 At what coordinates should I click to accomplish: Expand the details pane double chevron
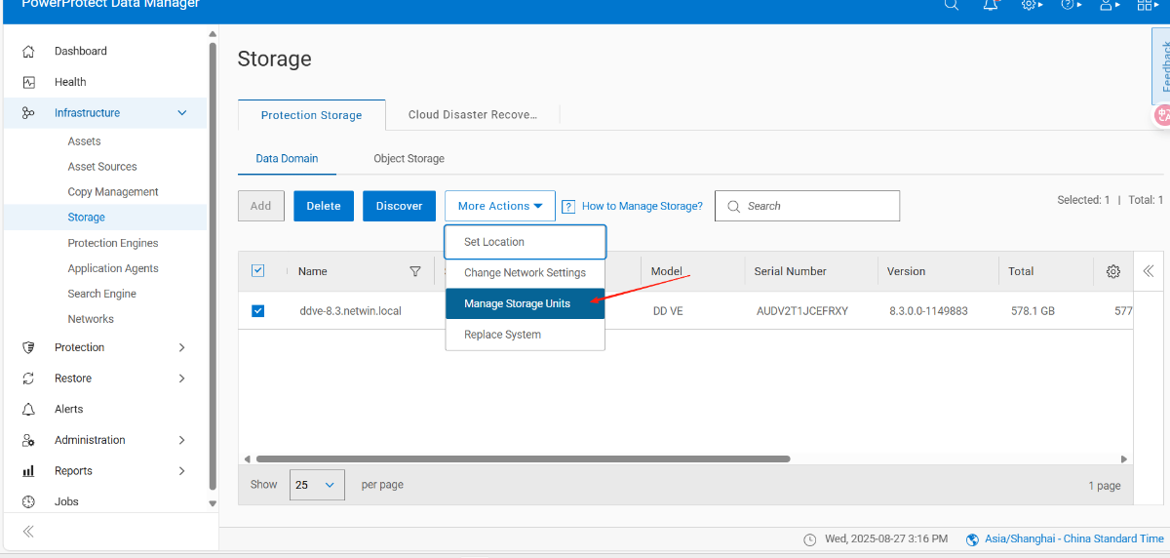(1149, 271)
